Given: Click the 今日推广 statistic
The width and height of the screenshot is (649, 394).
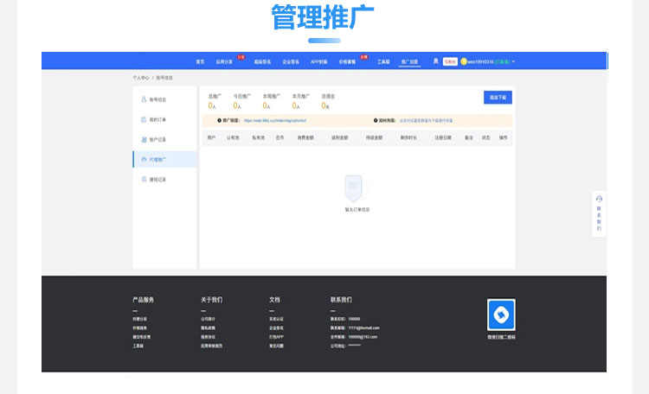Looking at the screenshot, I should 241,101.
